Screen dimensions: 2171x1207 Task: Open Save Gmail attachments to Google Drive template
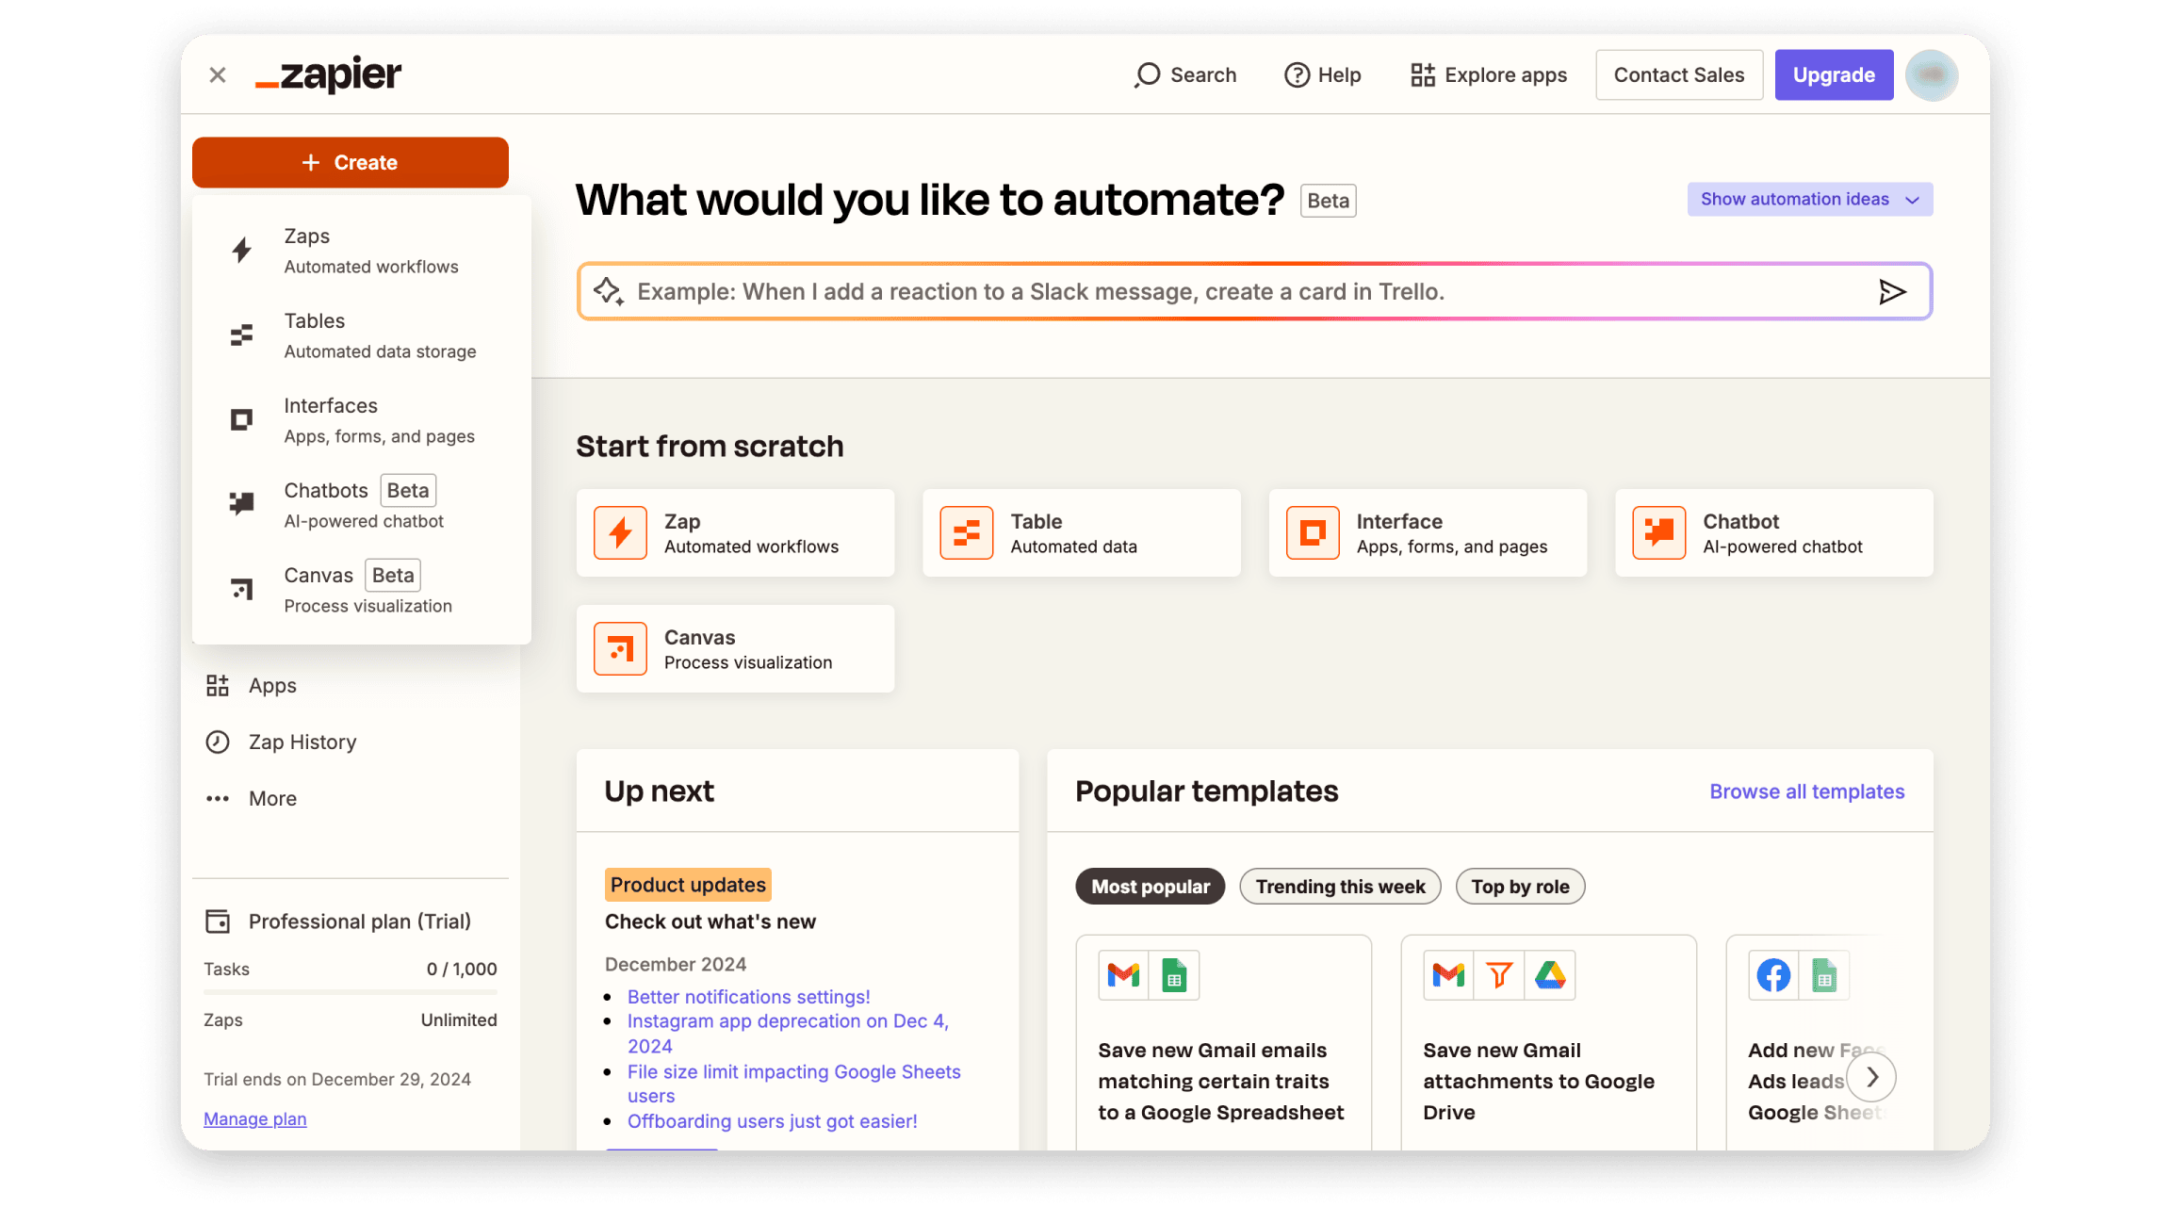[x=1548, y=1041]
